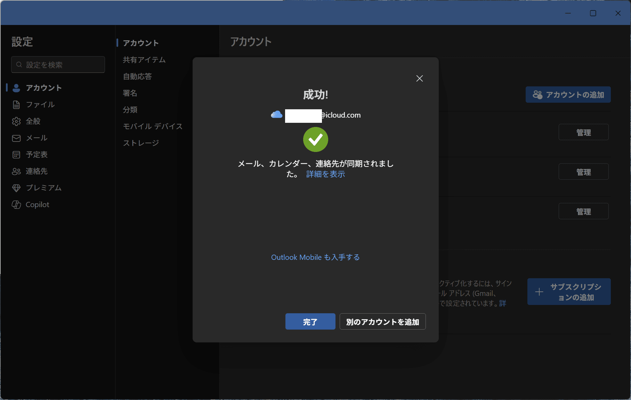Image resolution: width=631 pixels, height=400 pixels.
Task: Click the Premium diamond icon
Action: (x=16, y=188)
